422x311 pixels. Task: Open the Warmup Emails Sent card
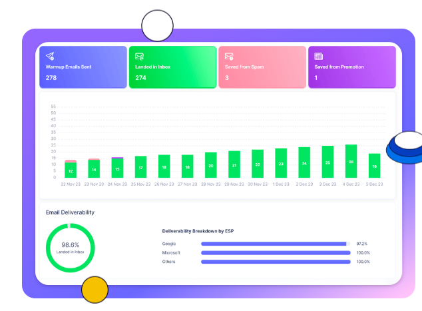point(83,67)
